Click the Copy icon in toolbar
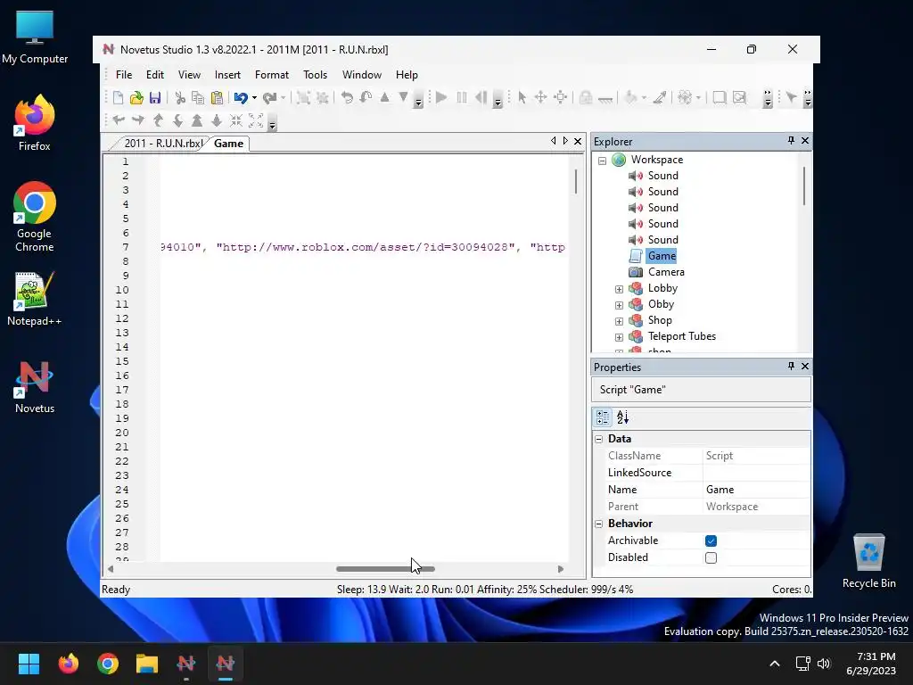This screenshot has width=913, height=685. [198, 98]
